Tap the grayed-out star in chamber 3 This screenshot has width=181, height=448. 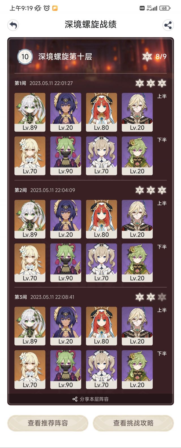(x=162, y=297)
